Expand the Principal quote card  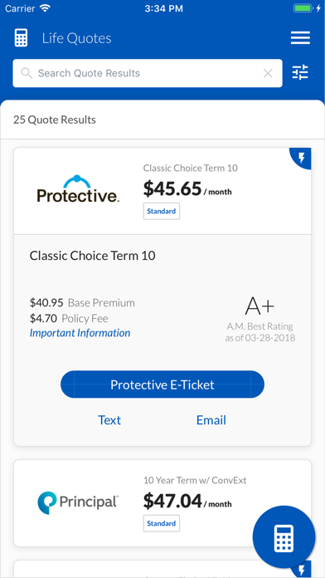pos(162,503)
